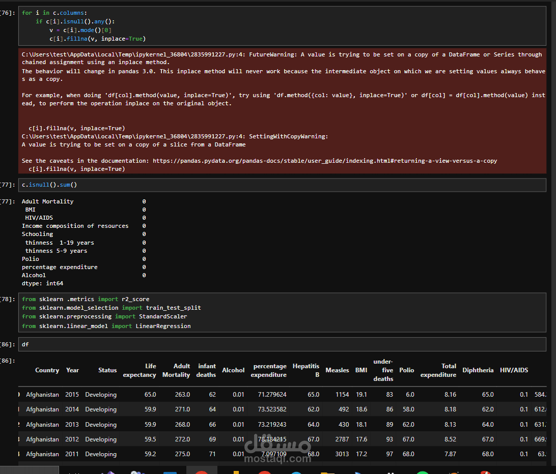The width and height of the screenshot is (556, 474).
Task: Select the code cell containing only df
Action: 282,344
